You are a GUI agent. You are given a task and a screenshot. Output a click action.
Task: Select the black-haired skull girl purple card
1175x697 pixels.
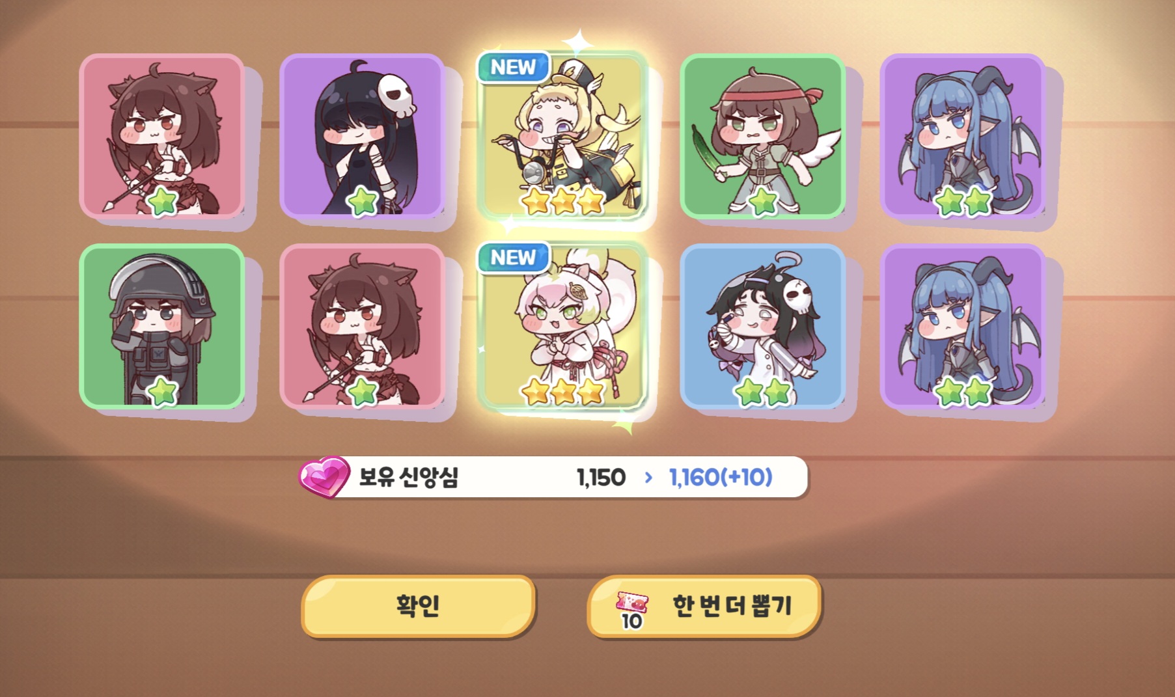[362, 136]
